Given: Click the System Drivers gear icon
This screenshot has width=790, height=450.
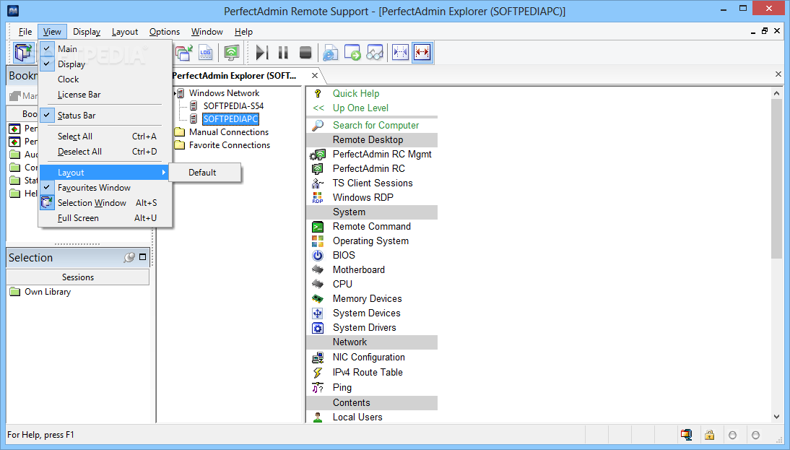Looking at the screenshot, I should pyautogui.click(x=318, y=328).
